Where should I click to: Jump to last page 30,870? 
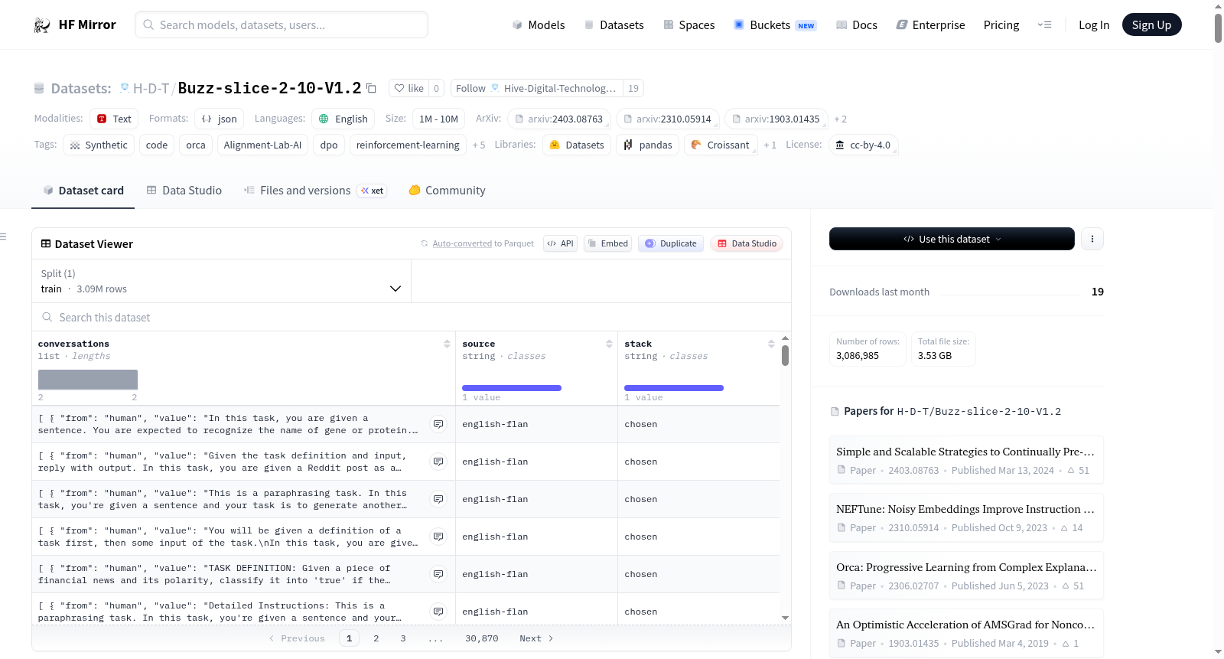[482, 638]
